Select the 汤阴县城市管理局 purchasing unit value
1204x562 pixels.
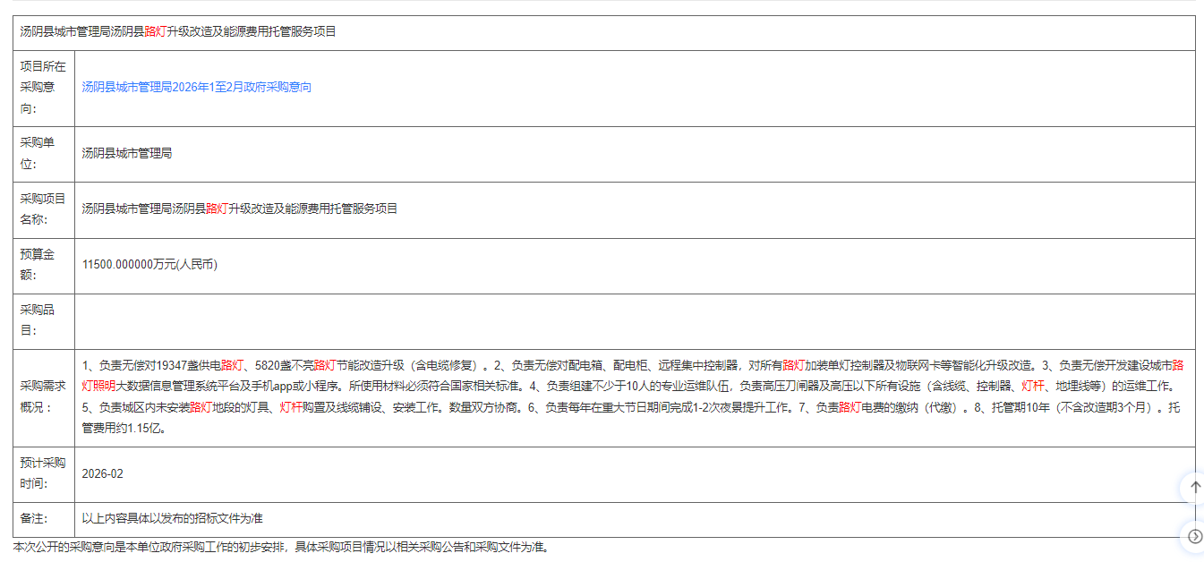point(127,154)
